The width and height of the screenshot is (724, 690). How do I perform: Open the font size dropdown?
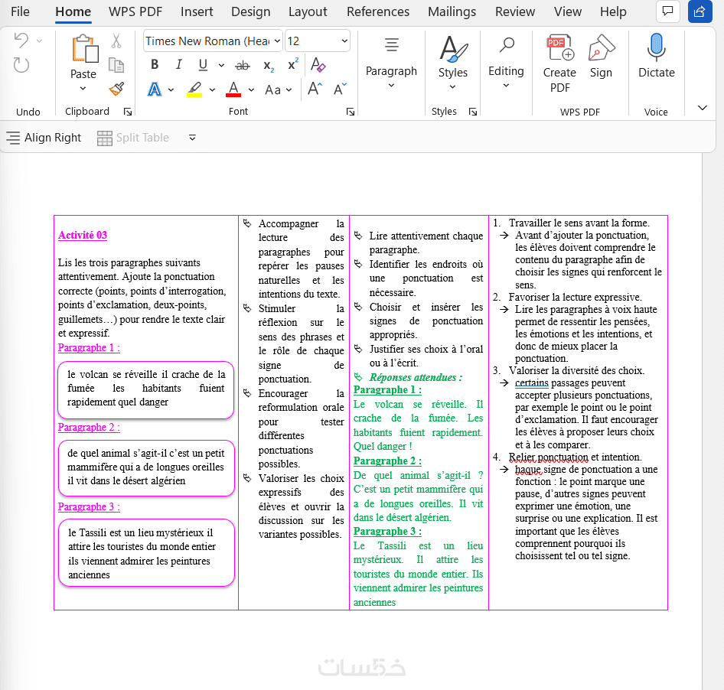(x=344, y=41)
